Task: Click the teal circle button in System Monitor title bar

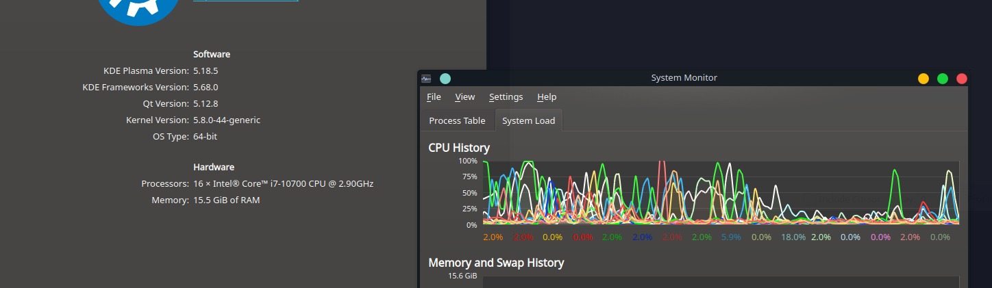Action: [x=445, y=79]
